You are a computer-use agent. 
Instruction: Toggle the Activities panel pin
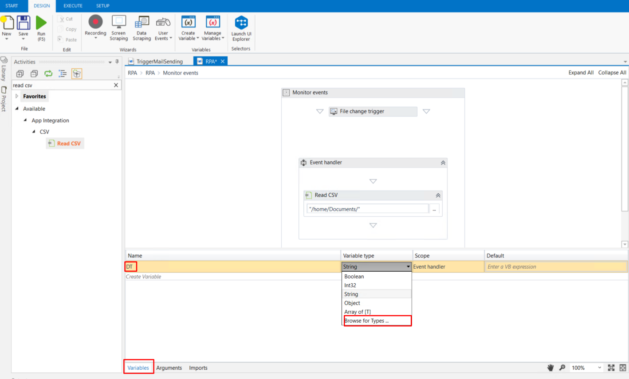click(117, 62)
